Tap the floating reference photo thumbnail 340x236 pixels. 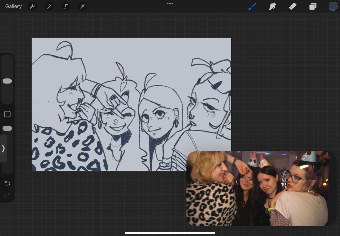point(257,188)
